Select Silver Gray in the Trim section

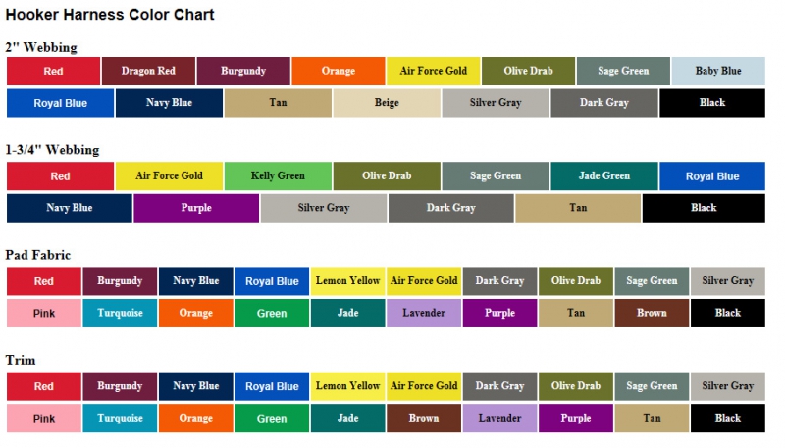[728, 386]
